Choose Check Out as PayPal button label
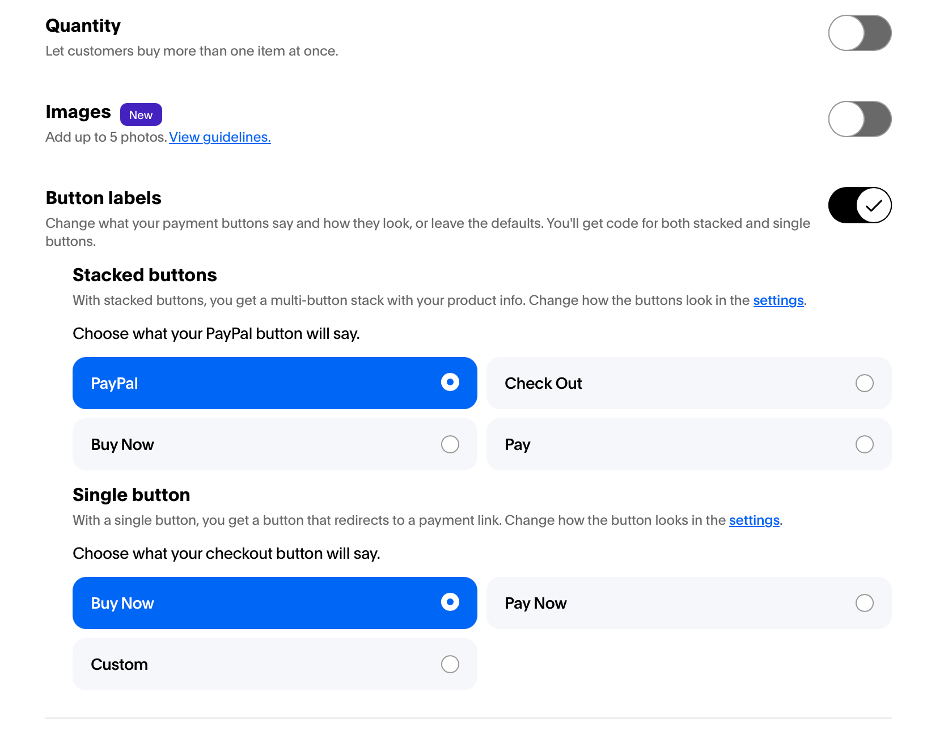 pyautogui.click(x=689, y=383)
